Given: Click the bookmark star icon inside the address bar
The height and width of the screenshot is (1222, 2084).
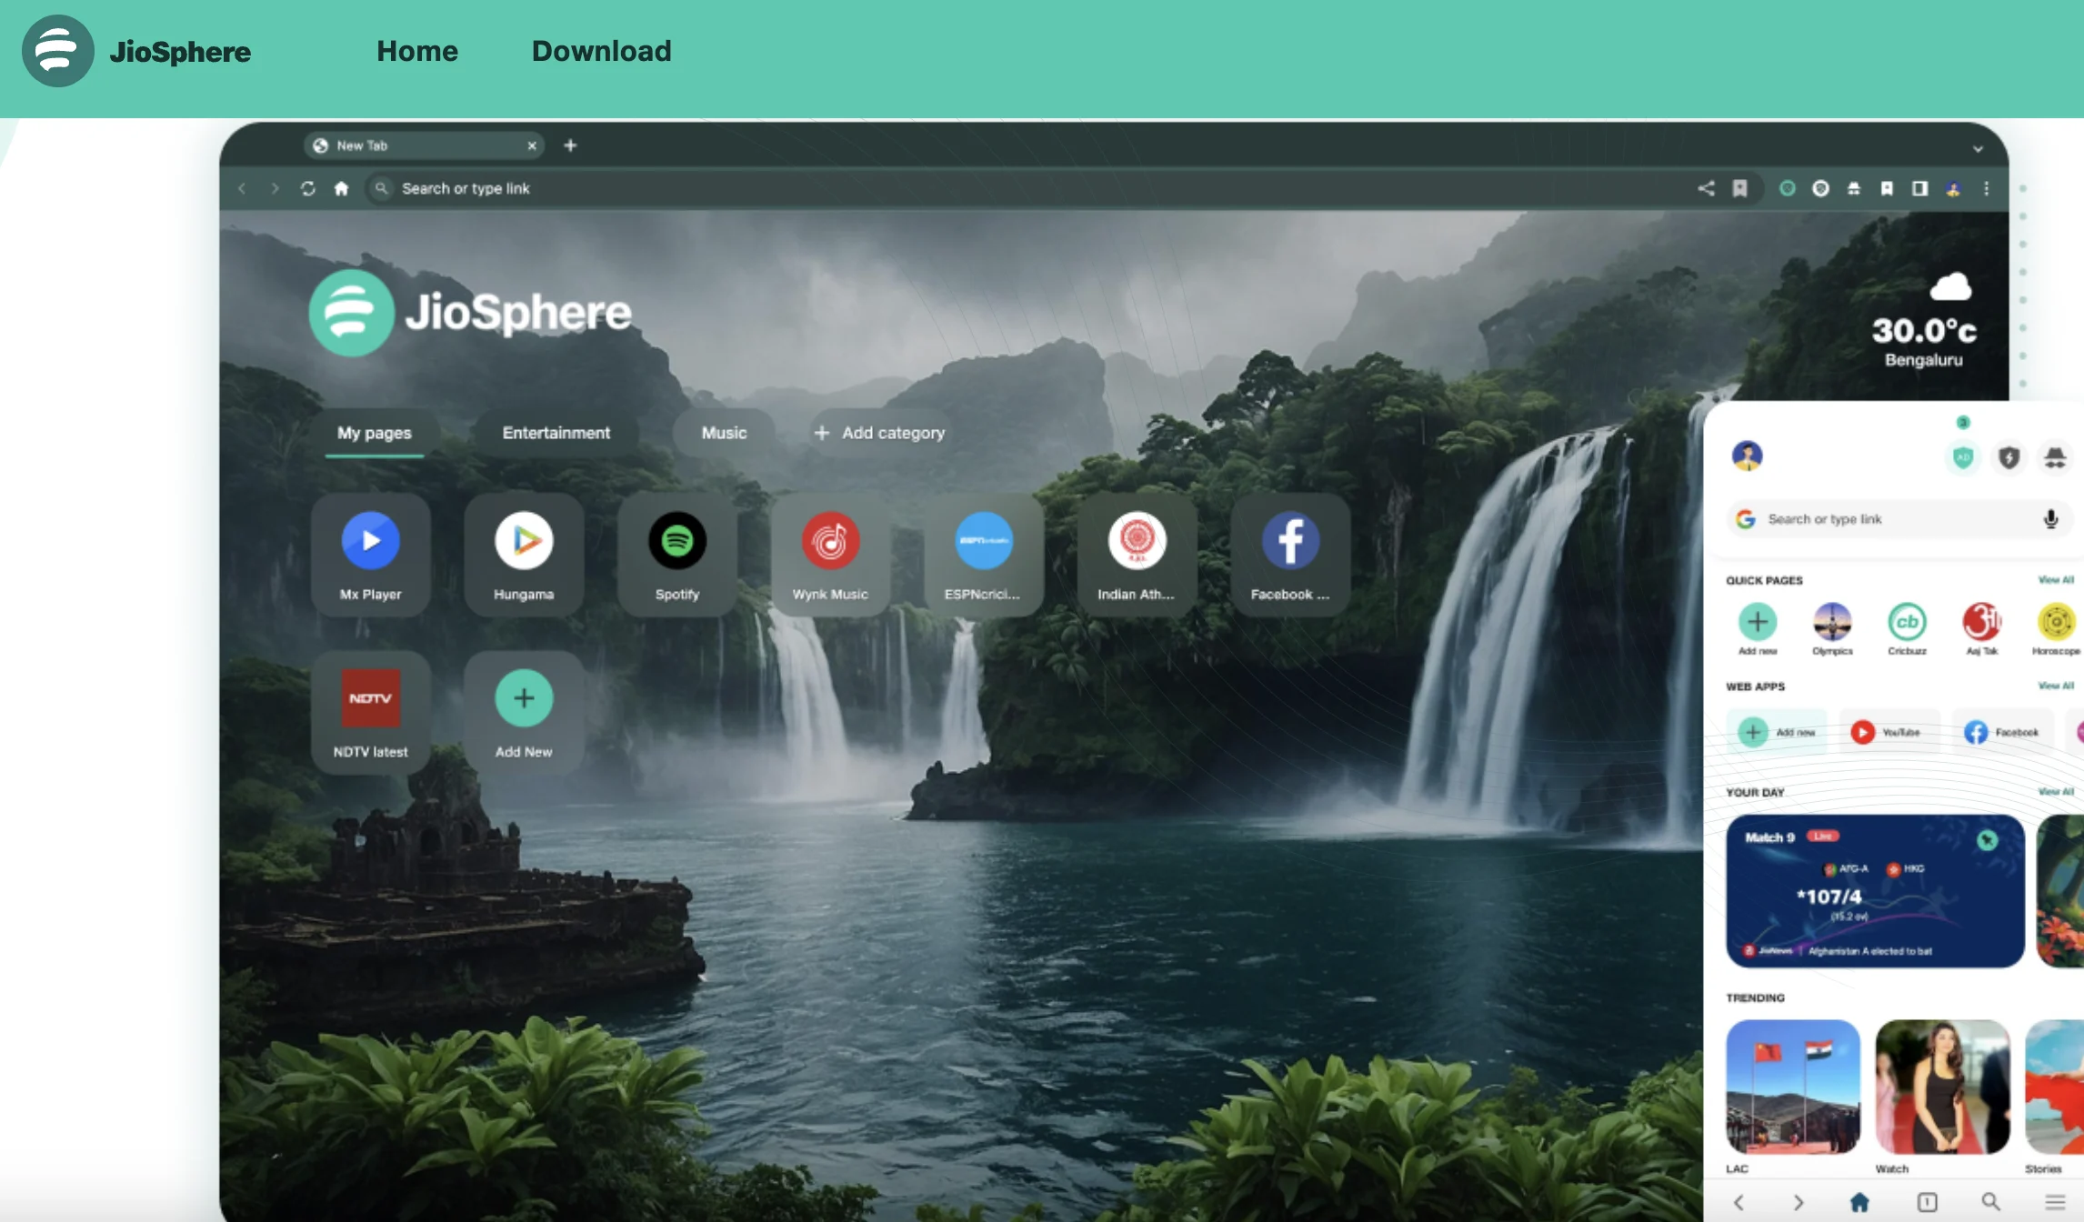Looking at the screenshot, I should 1739,188.
